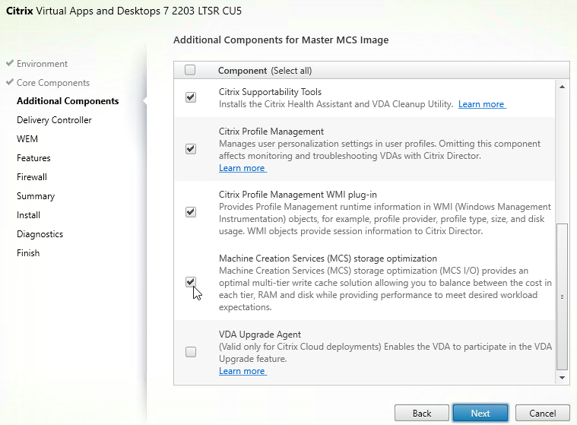Screen dimensions: 577x425
Task: Uncheck MCS storage optimization checkbox
Action: tap(191, 282)
